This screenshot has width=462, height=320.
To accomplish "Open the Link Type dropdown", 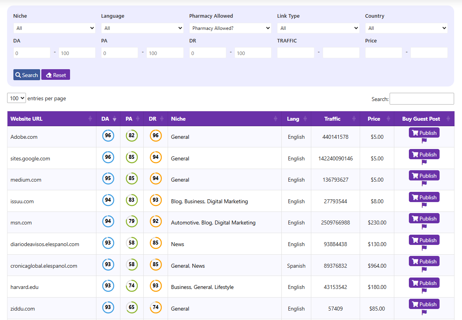I will coord(318,28).
